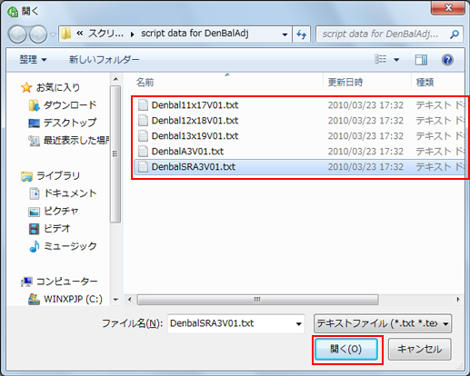
Task: Expand the view options dropdown arrow
Action: (x=396, y=60)
